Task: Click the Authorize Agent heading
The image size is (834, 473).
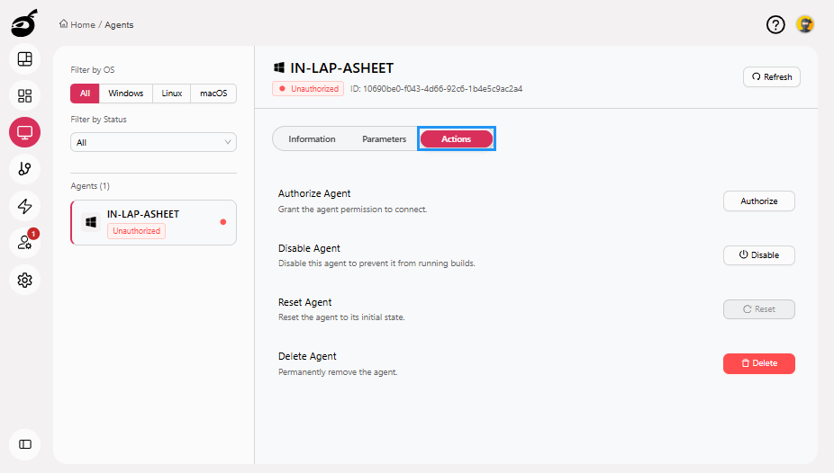Action: tap(314, 193)
